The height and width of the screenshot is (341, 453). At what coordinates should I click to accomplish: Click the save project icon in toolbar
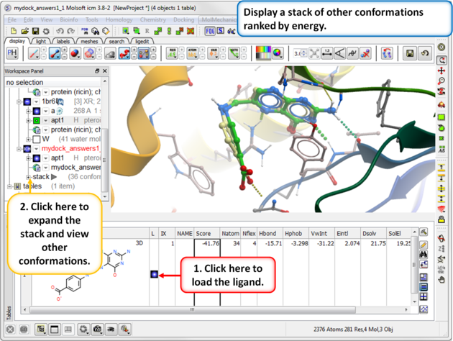pyautogui.click(x=36, y=32)
